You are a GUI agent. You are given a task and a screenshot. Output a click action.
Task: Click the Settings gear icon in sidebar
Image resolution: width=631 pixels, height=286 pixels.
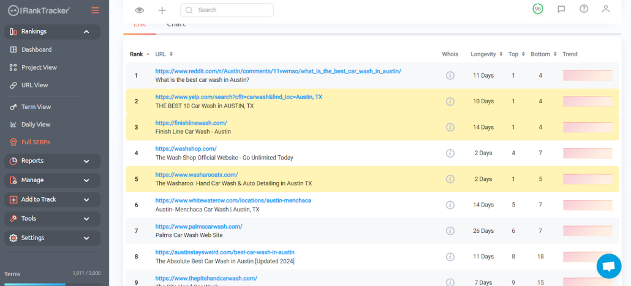[x=13, y=238]
